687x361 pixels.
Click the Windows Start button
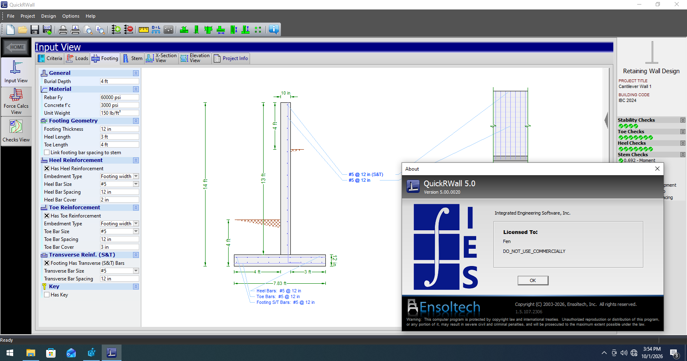click(10, 353)
